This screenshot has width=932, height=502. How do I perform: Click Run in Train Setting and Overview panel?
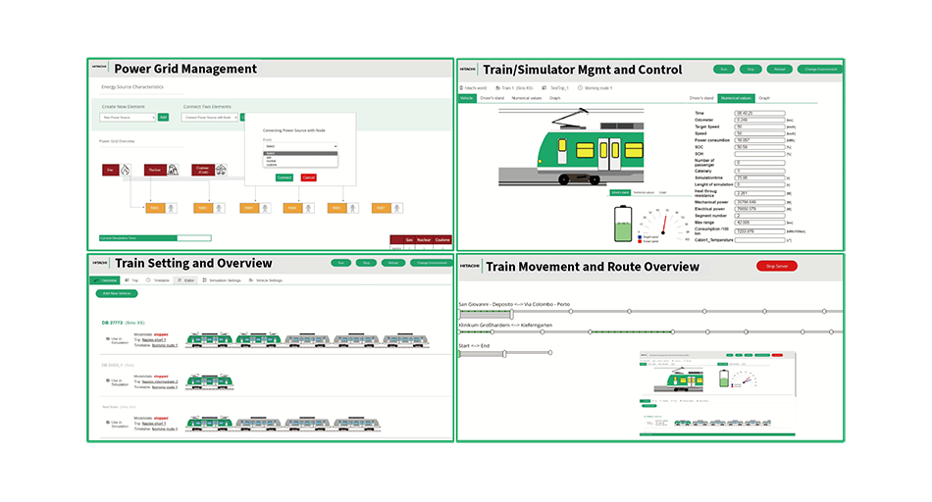pos(341,263)
